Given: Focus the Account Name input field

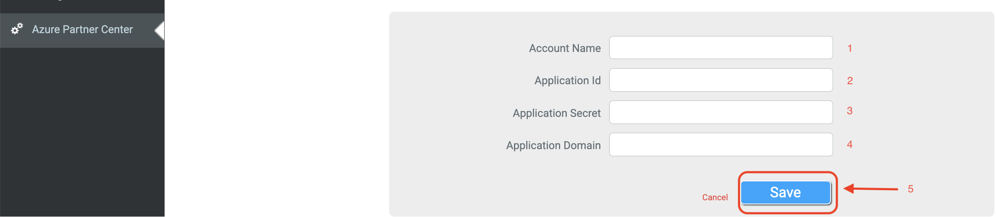Looking at the screenshot, I should tap(721, 48).
